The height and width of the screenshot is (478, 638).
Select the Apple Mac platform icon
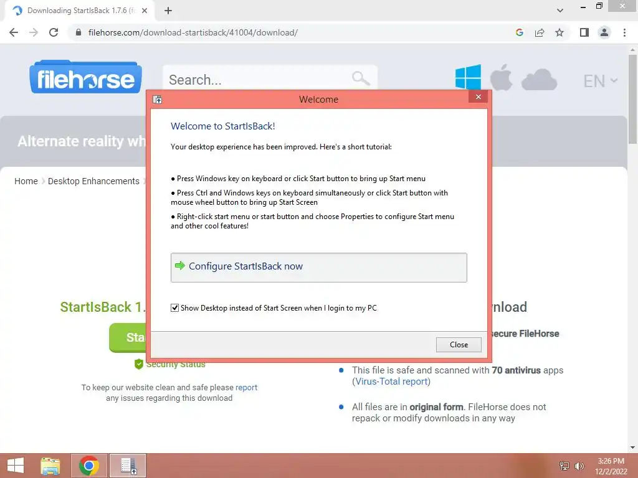coord(502,77)
